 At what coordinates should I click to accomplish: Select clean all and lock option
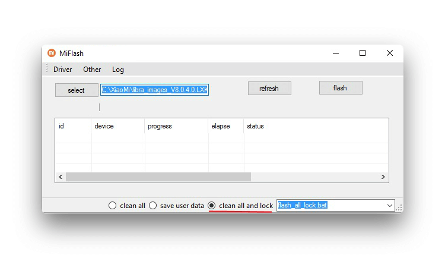pyautogui.click(x=240, y=205)
